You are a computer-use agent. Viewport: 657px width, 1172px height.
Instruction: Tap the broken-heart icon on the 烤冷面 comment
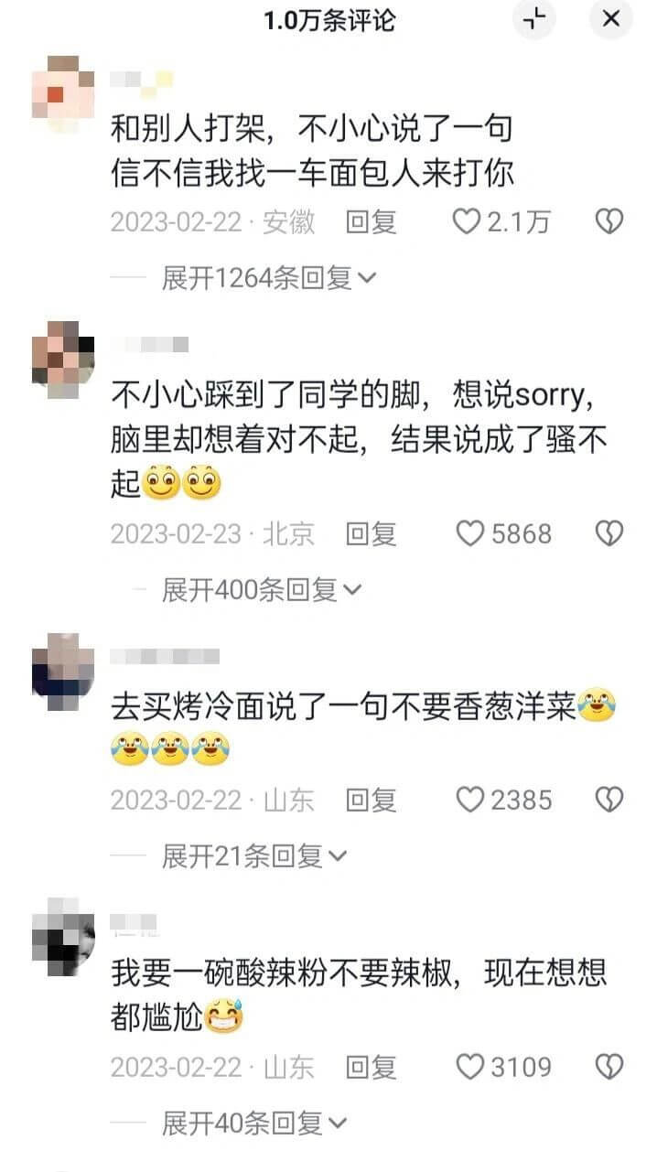(609, 801)
